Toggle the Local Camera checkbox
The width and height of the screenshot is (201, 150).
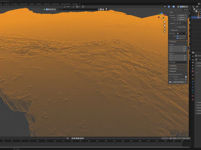point(178,23)
